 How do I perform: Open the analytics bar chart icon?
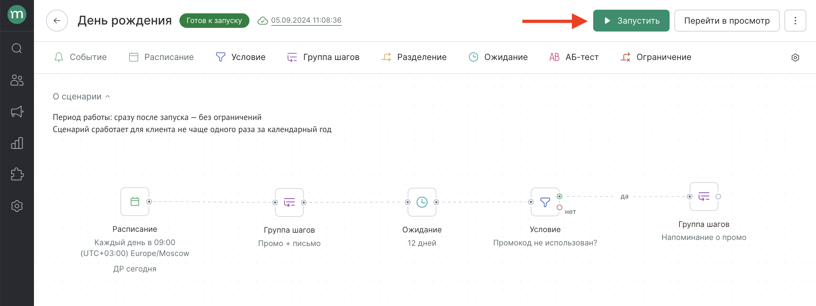pos(17,143)
